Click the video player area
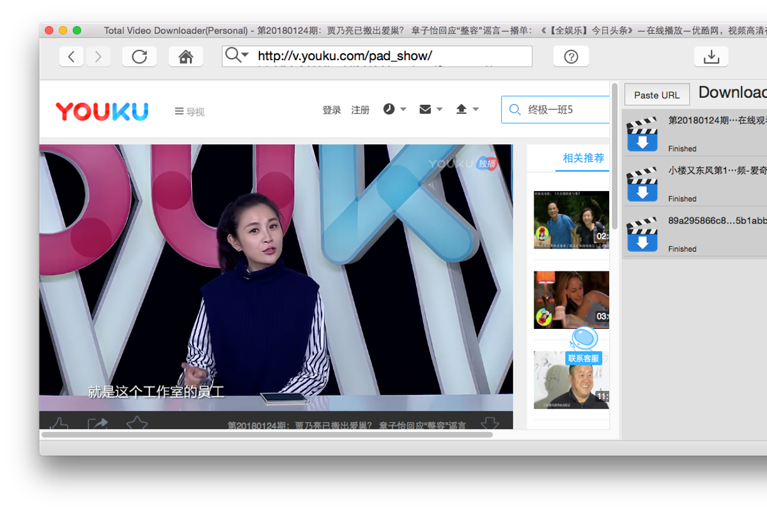 (276, 277)
